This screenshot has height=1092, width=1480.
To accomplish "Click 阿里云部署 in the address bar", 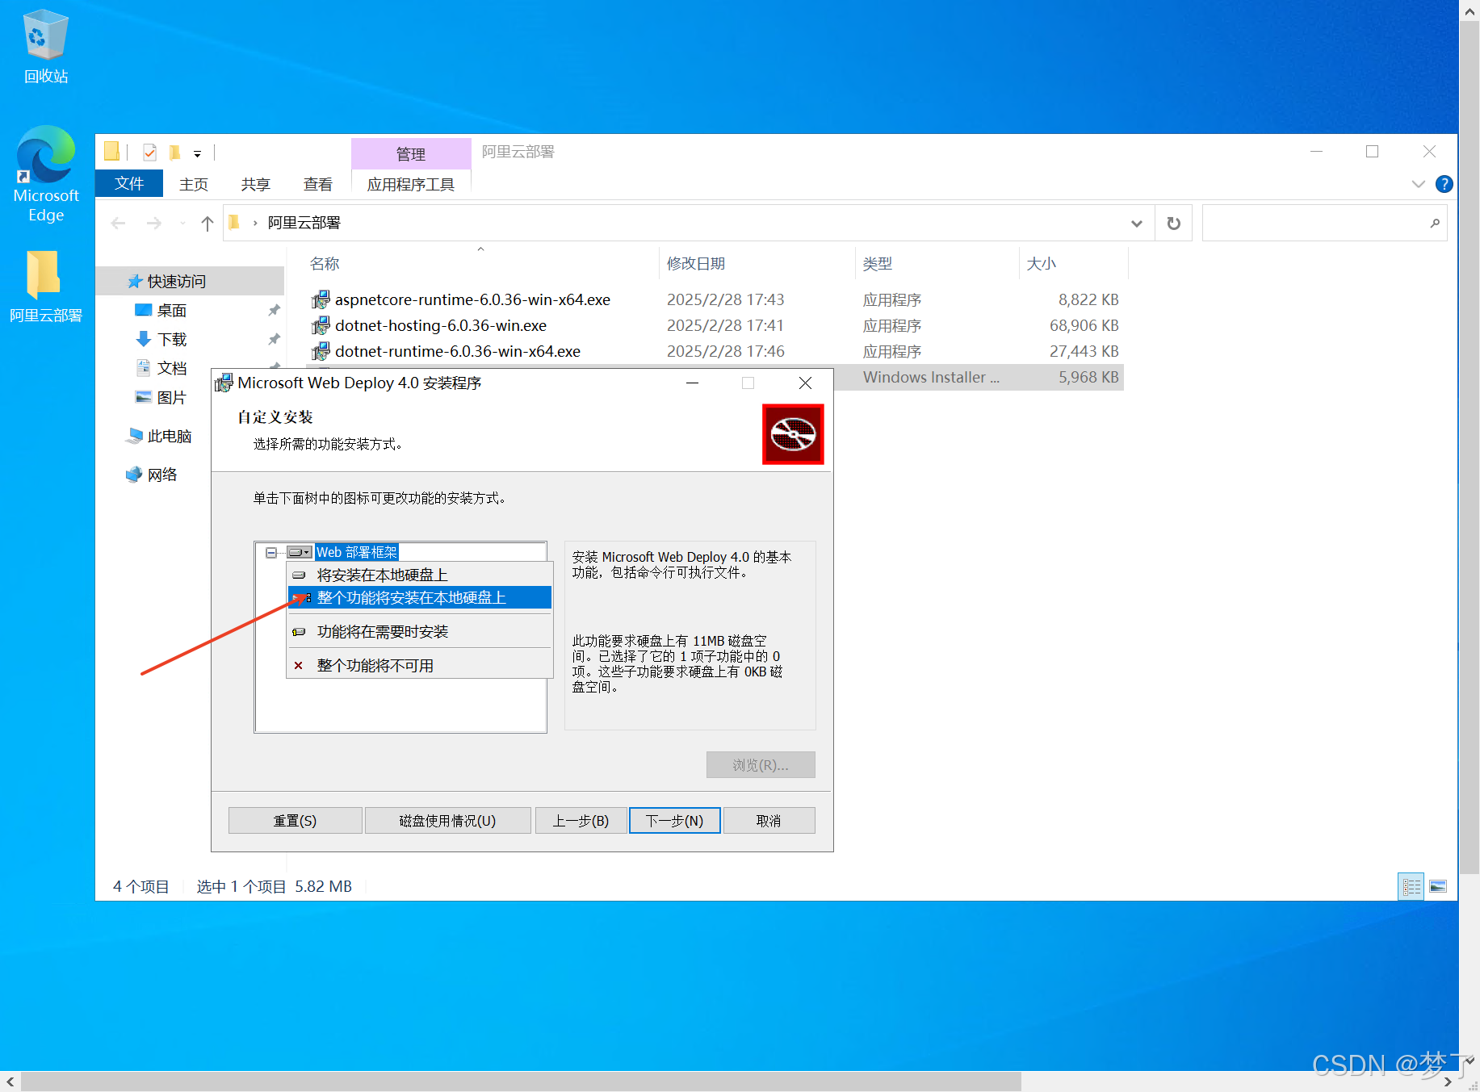I will 304,223.
